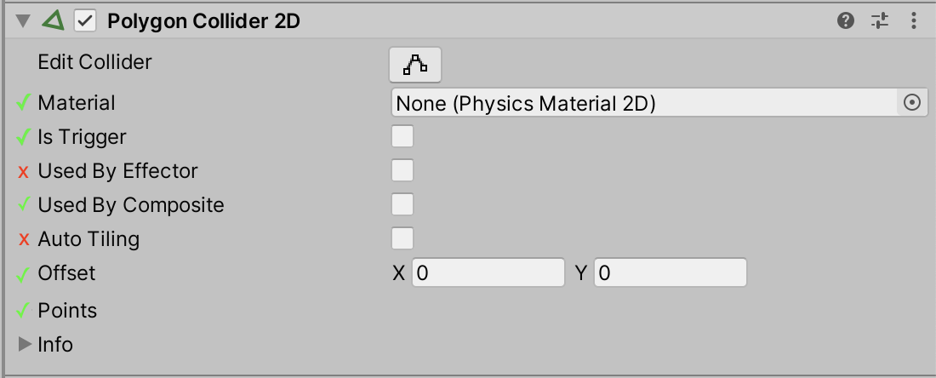This screenshot has height=378, width=936.
Task: Click the Offset Y input field
Action: 671,273
